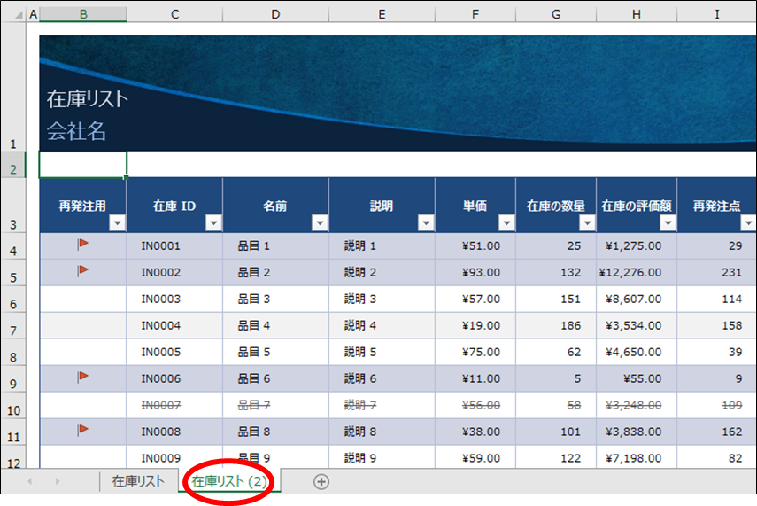This screenshot has height=506, width=757.
Task: Select reorder point cell 162
Action: (x=717, y=432)
